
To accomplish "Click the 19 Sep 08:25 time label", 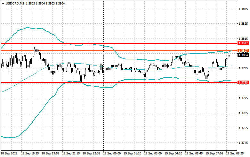I will (235, 153).
